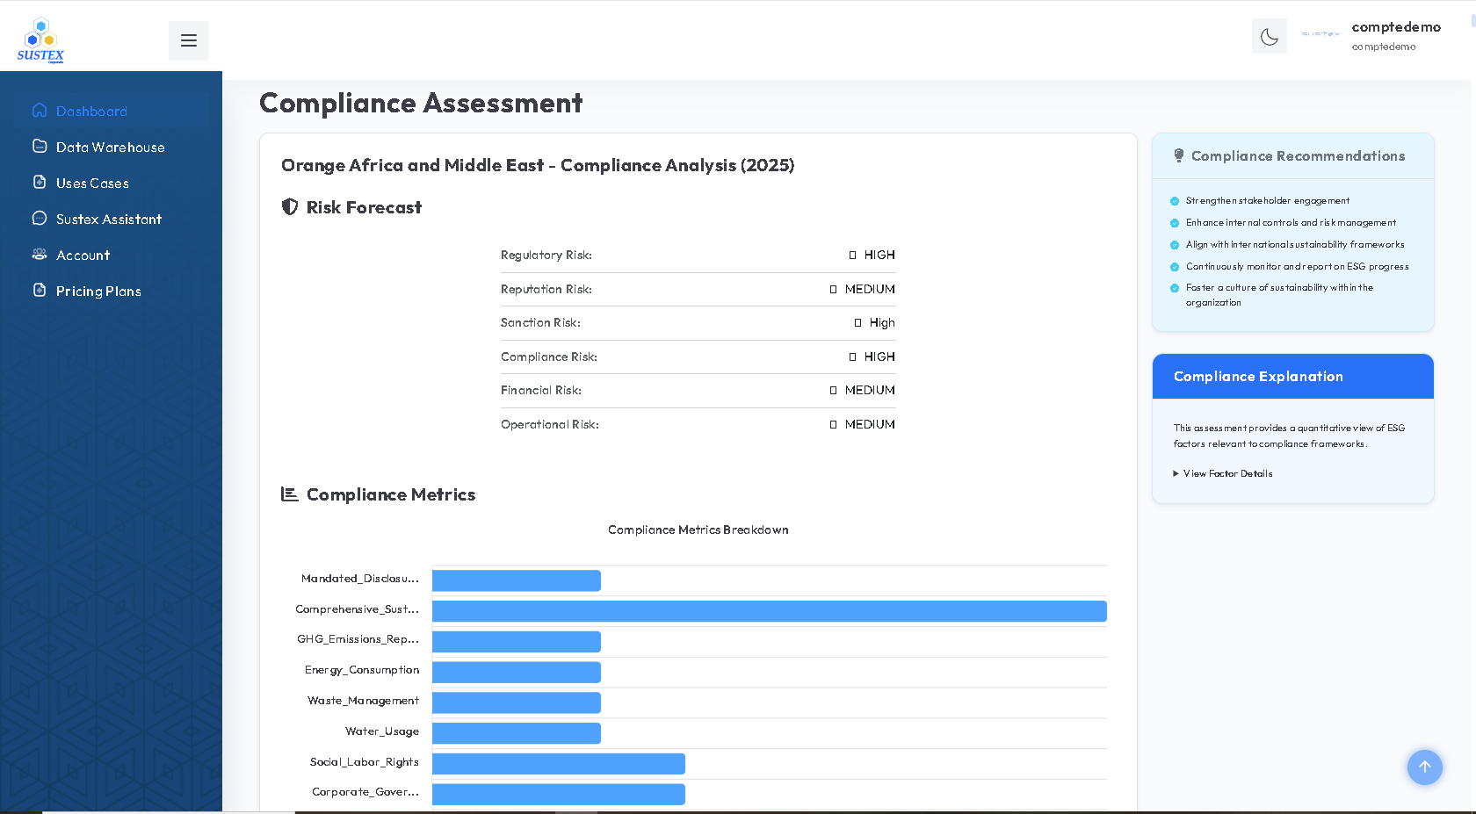The image size is (1476, 814).
Task: Select Reputation Risk MEDIUM value
Action: (x=870, y=289)
